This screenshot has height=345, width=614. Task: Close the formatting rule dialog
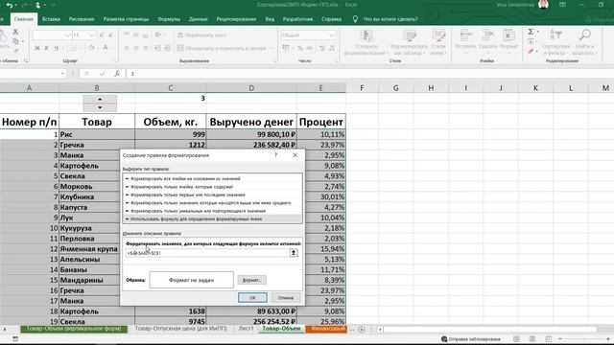tap(295, 155)
